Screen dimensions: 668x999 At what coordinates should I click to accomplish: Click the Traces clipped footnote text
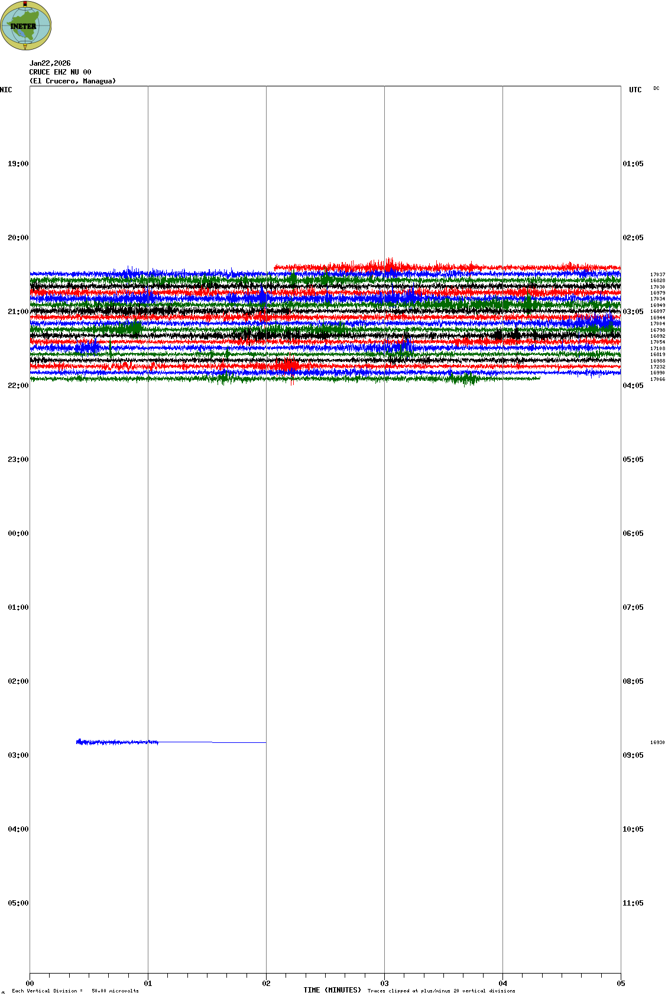[441, 991]
